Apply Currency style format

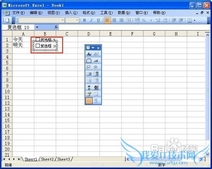pos(137,20)
